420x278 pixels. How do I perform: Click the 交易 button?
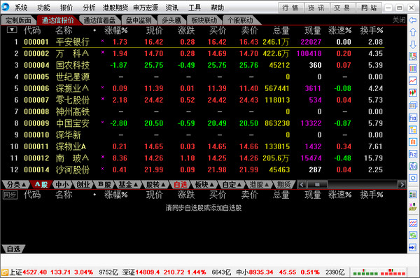pyautogui.click(x=342, y=8)
